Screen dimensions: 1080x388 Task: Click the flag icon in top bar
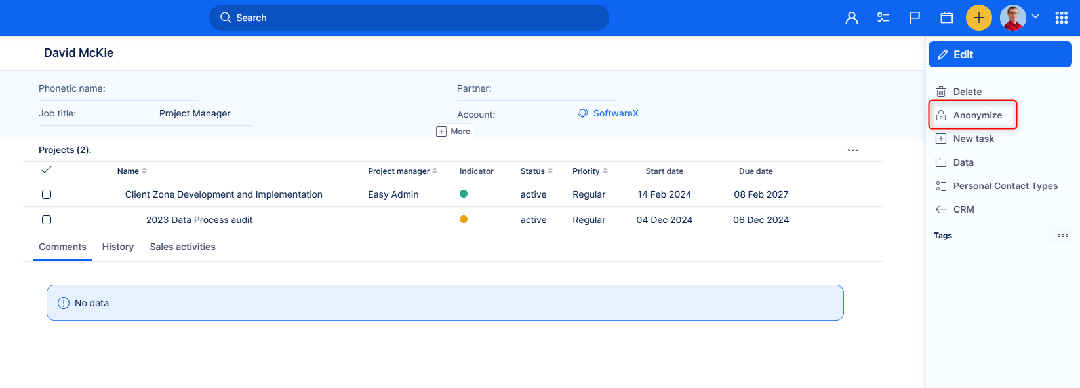pos(915,18)
